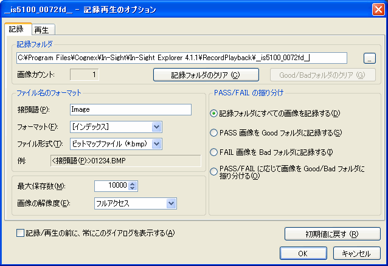Click the browse folder ellipsis button

pos(370,58)
